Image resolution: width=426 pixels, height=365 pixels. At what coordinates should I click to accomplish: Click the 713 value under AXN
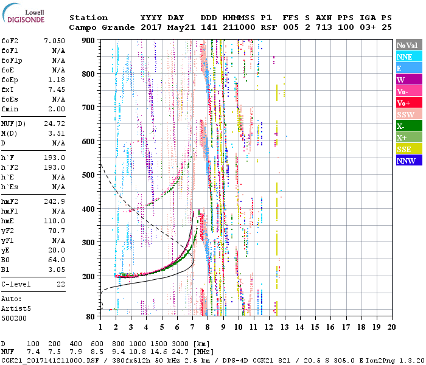click(324, 27)
